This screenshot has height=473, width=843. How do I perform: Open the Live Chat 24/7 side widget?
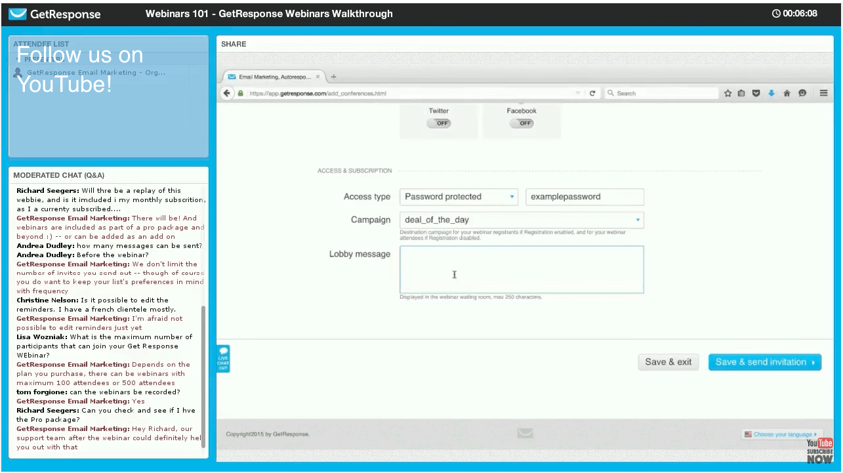pos(223,358)
